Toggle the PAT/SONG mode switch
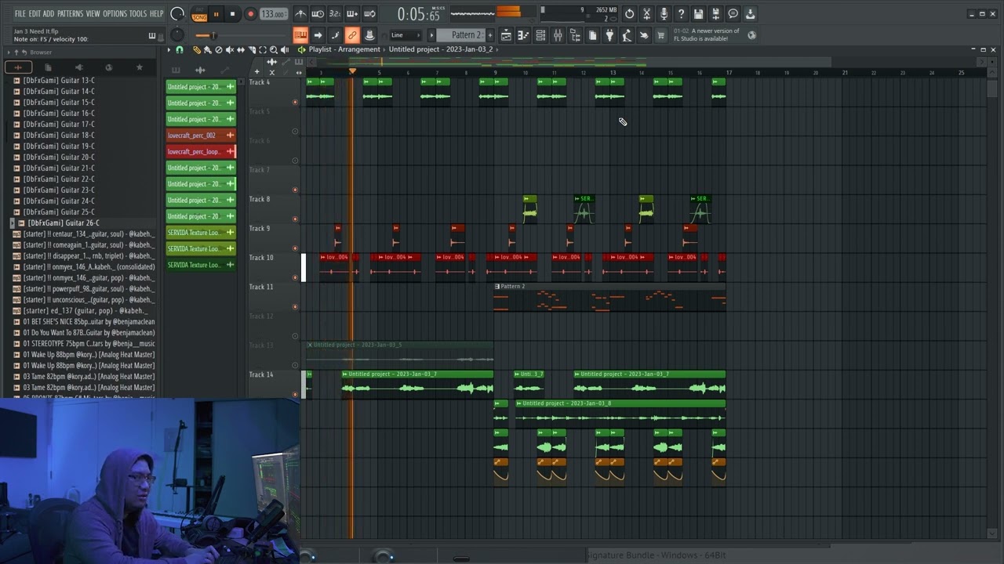This screenshot has height=564, width=1004. (199, 14)
